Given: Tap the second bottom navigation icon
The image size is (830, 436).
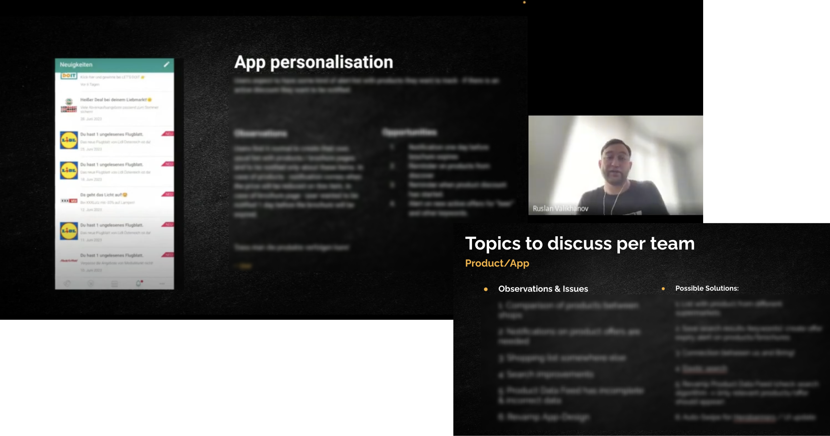Looking at the screenshot, I should (91, 283).
